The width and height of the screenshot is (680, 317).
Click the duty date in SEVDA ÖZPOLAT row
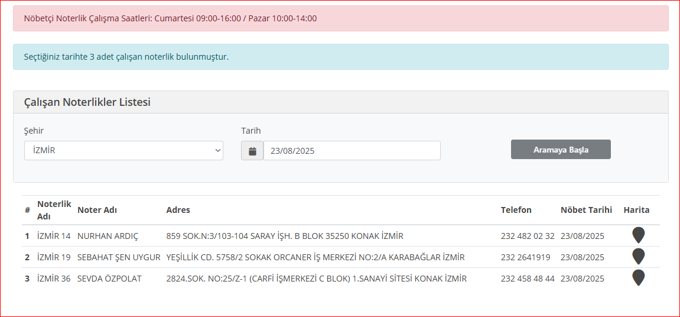582,279
